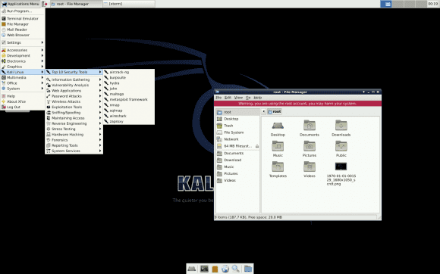Click the Applications Menu panel button

[20, 4]
